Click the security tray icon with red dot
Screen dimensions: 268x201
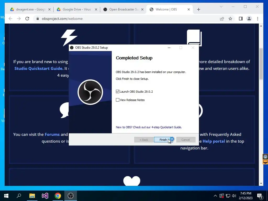(x=221, y=196)
